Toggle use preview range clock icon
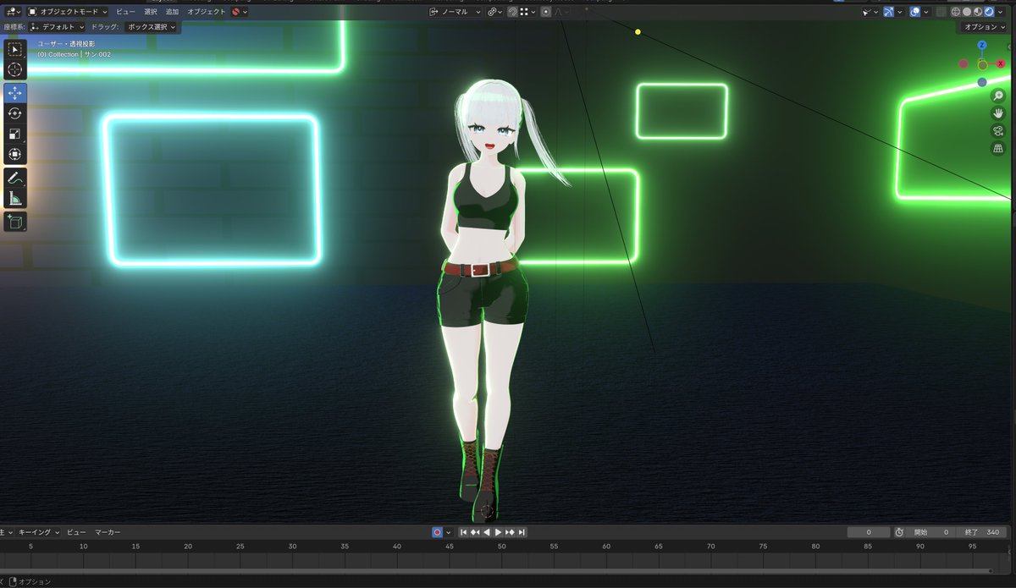This screenshot has height=588, width=1016. coord(899,532)
